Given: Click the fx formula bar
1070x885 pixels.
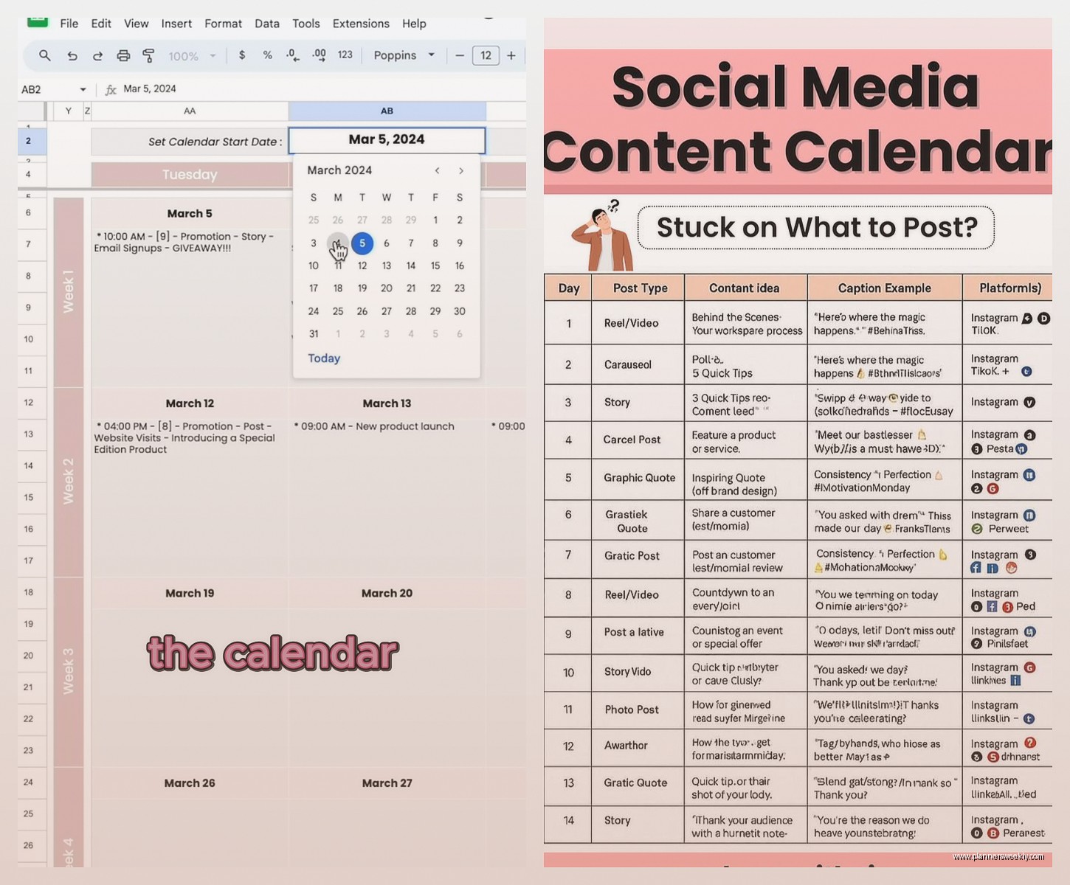Looking at the screenshot, I should [111, 88].
